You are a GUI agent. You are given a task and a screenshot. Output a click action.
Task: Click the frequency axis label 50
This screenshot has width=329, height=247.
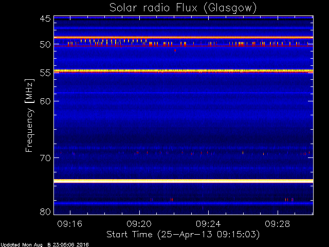tap(45, 44)
